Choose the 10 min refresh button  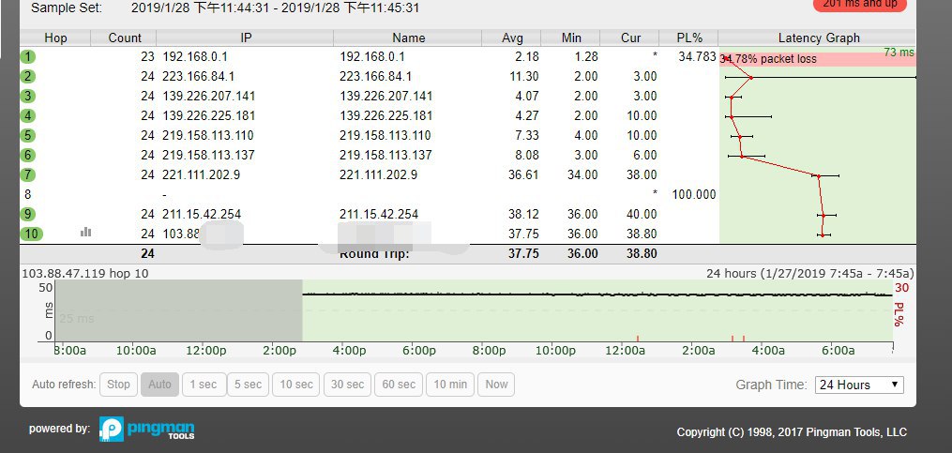[x=449, y=385]
